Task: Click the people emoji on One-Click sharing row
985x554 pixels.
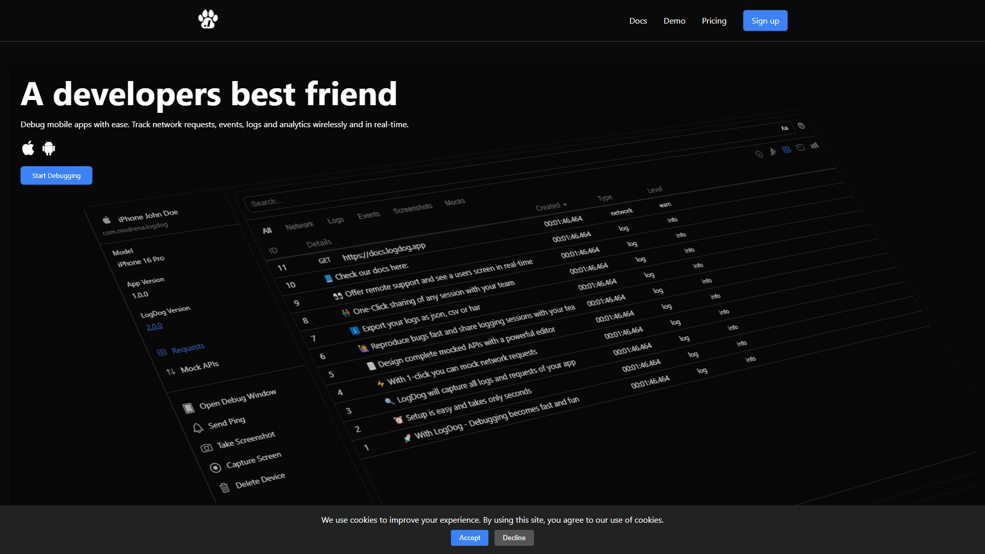Action: (346, 312)
